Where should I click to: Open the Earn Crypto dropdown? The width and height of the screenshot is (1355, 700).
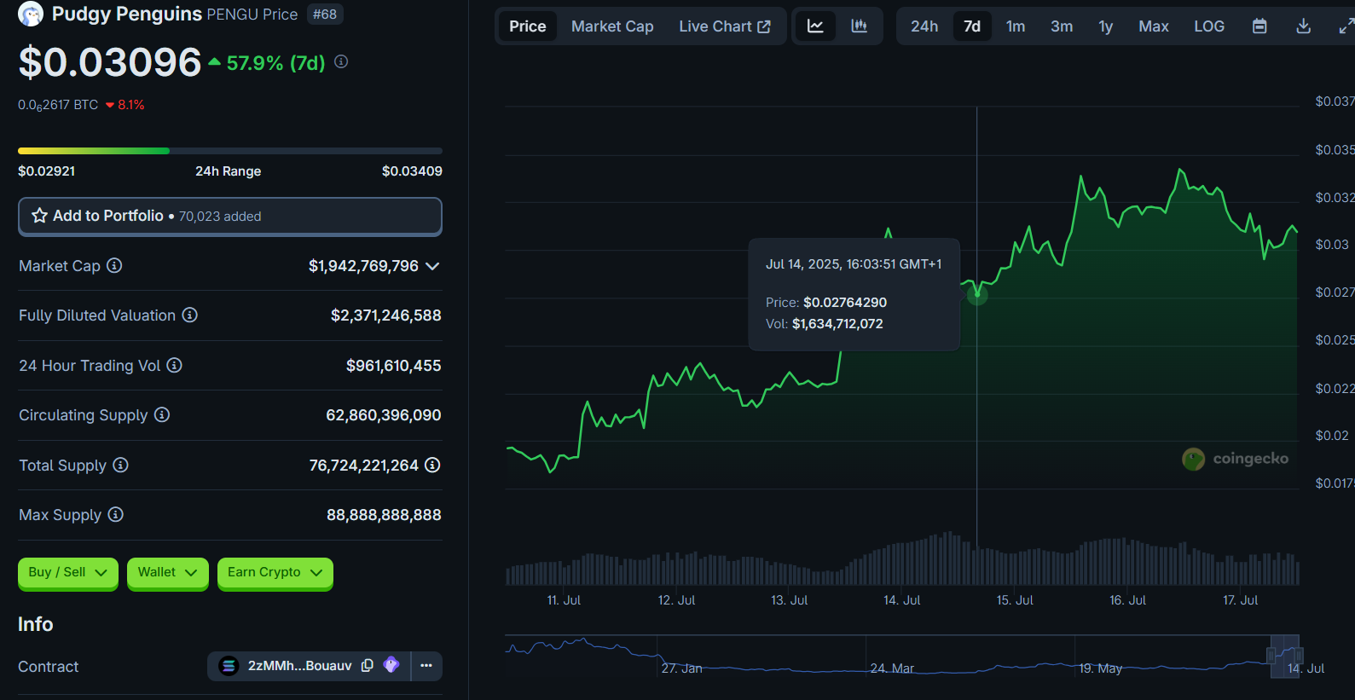click(x=275, y=572)
